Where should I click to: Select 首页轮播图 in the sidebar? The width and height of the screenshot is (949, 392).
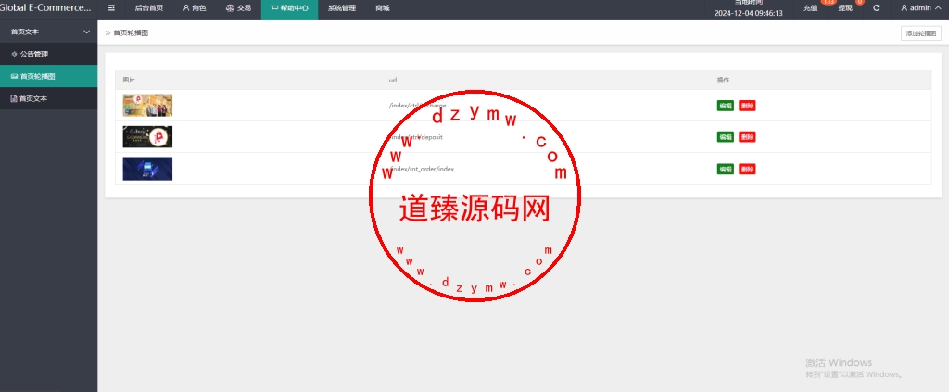[48, 76]
